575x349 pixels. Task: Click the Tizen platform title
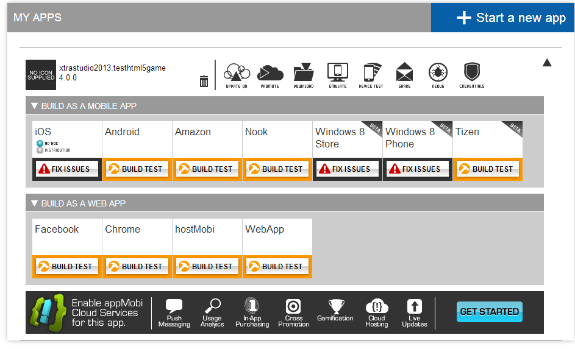point(467,132)
